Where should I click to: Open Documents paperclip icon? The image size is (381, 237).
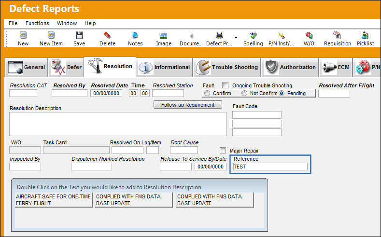tap(192, 36)
